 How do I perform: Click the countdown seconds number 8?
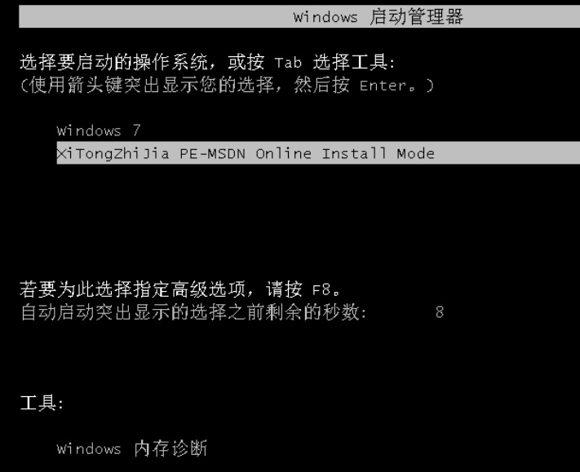coord(440,312)
